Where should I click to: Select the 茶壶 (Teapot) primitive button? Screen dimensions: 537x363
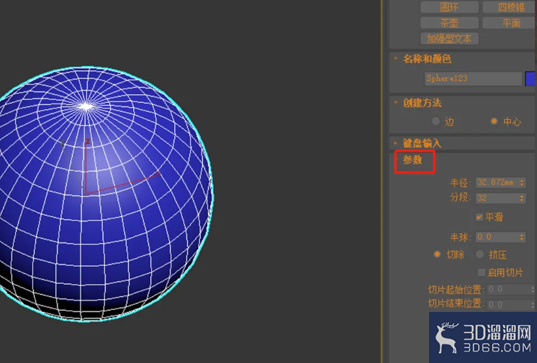tap(449, 23)
